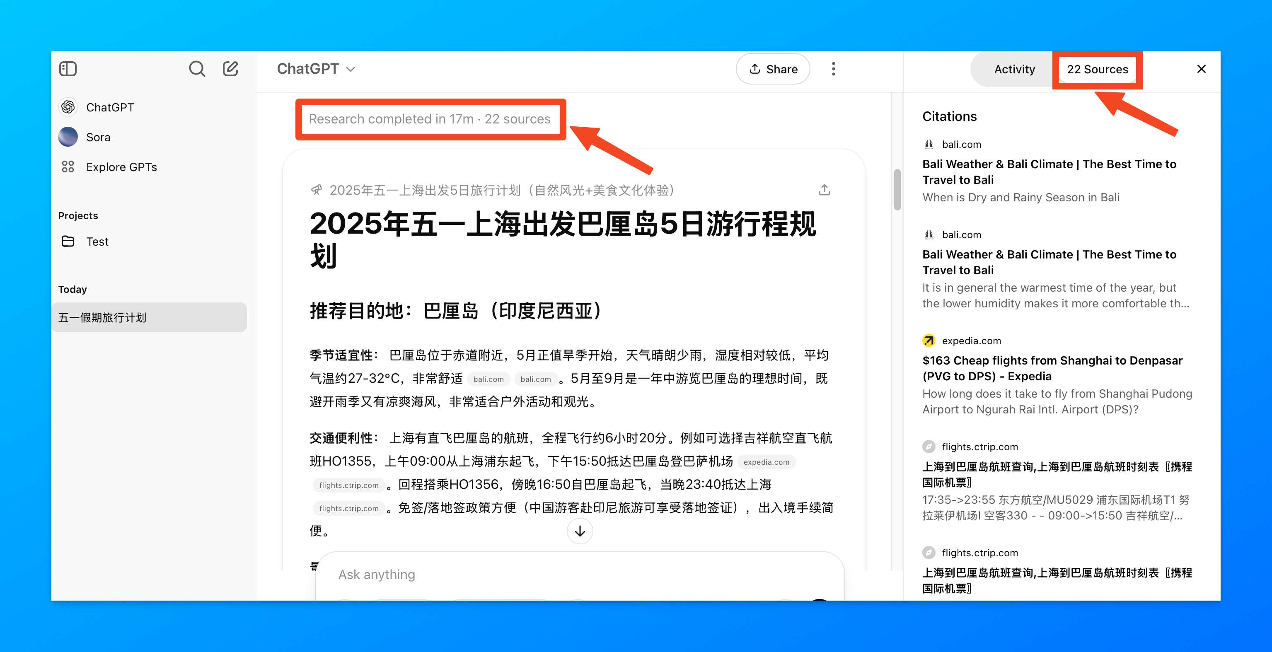
Task: Expand the ChatGPT model dropdown
Action: point(316,69)
